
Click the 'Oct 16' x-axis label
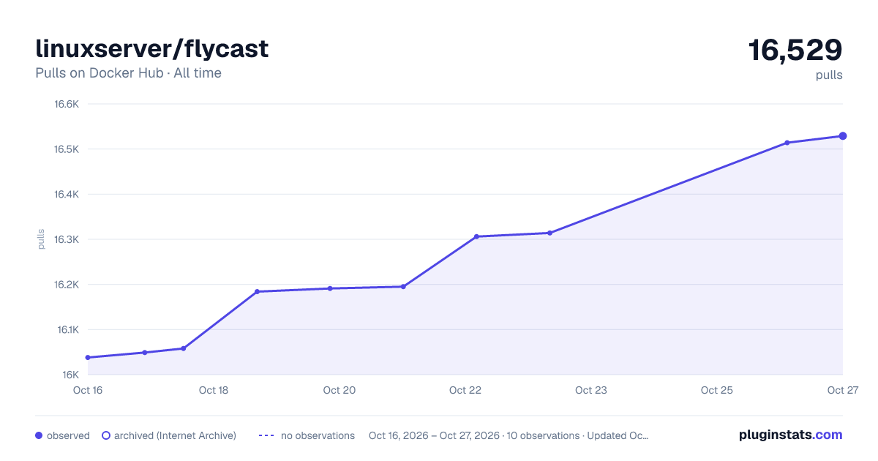(88, 390)
